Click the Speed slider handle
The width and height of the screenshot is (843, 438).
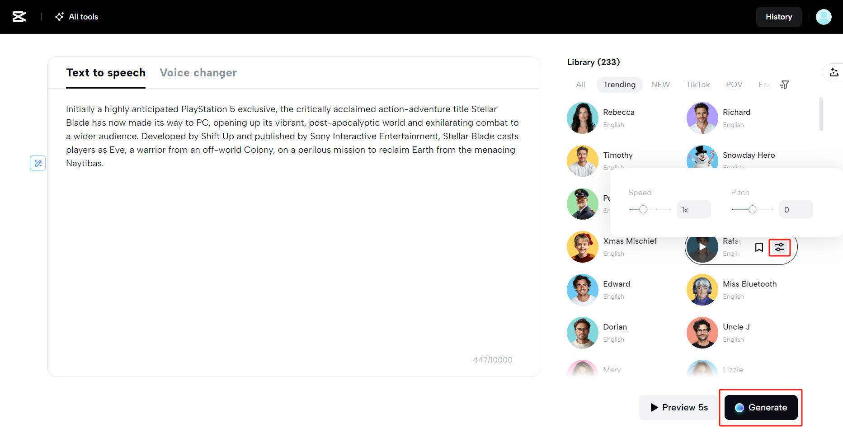click(x=643, y=209)
